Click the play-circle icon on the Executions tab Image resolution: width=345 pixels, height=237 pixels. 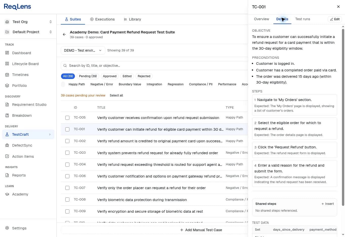pyautogui.click(x=92, y=19)
